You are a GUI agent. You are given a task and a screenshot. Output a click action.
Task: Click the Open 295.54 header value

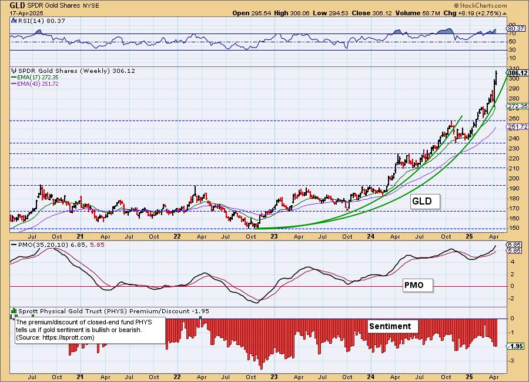252,13
